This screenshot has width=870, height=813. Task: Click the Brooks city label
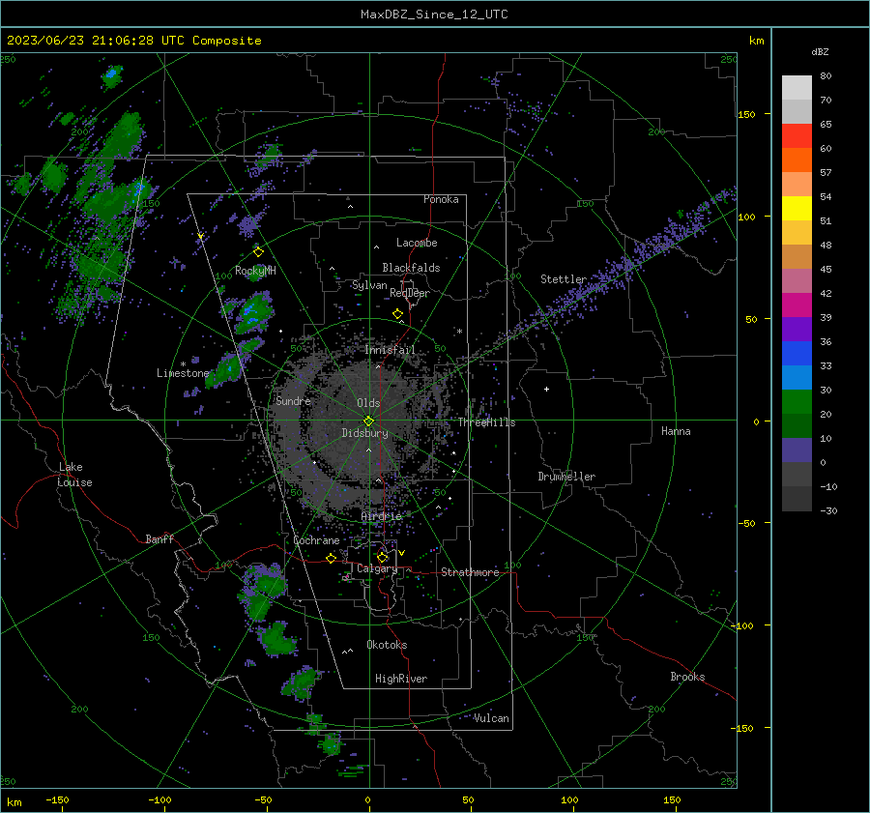(687, 677)
